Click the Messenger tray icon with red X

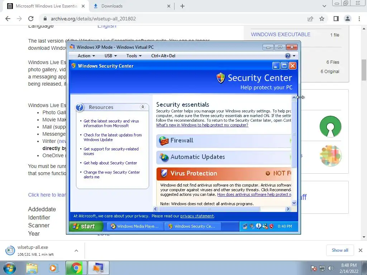point(265,226)
